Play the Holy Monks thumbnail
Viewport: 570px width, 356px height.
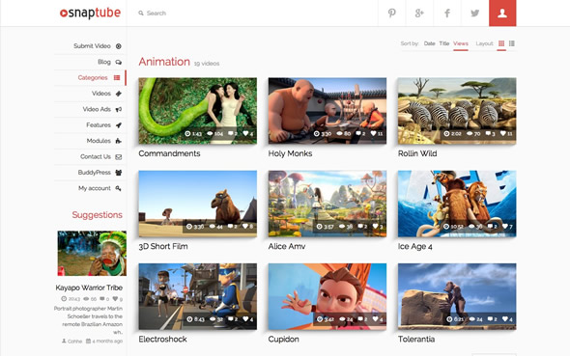[328, 111]
